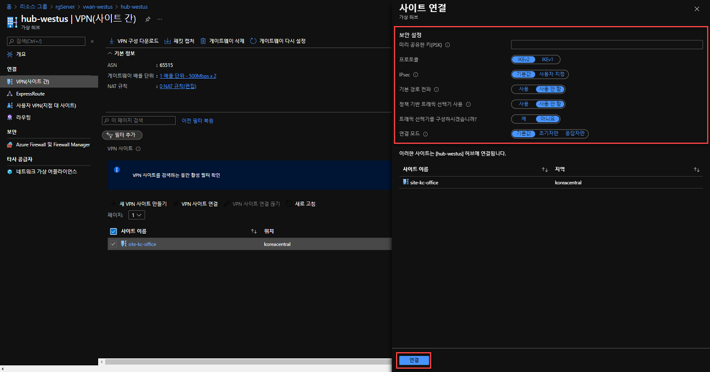Click 이전 필터 복원 link
The width and height of the screenshot is (710, 372).
pyautogui.click(x=197, y=121)
